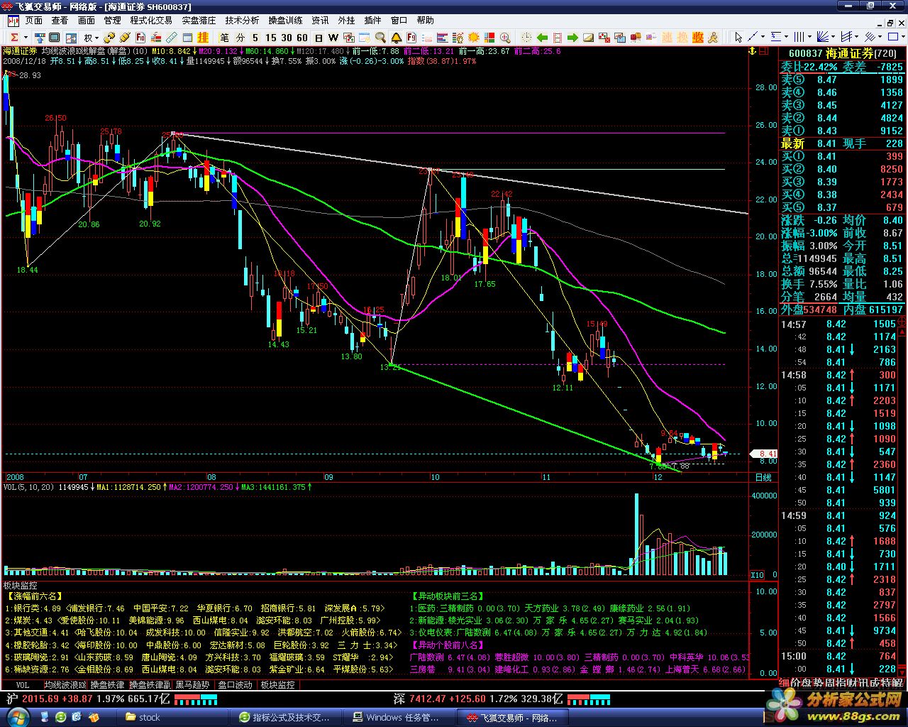Click 广陆数测 in 异动个股前八名 list
This screenshot has width=908, height=727.
click(427, 657)
